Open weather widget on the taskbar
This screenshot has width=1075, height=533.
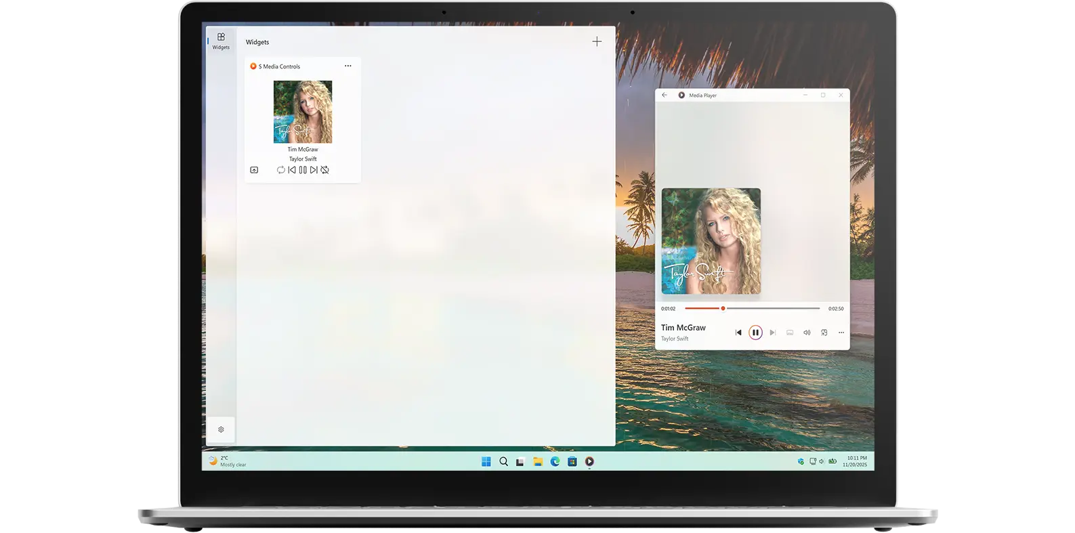[228, 461]
